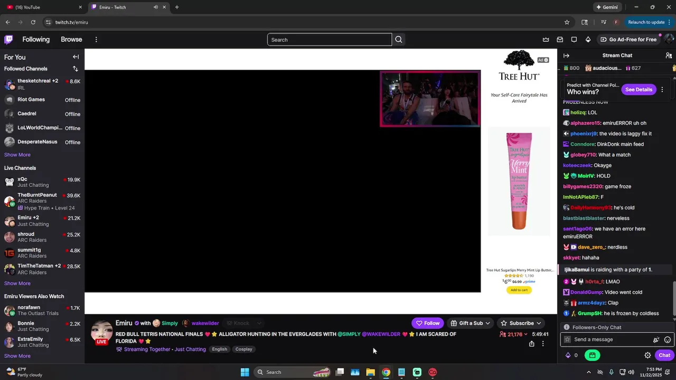Show hidden system tray icons
Screen dimensions: 676x380
(588, 372)
